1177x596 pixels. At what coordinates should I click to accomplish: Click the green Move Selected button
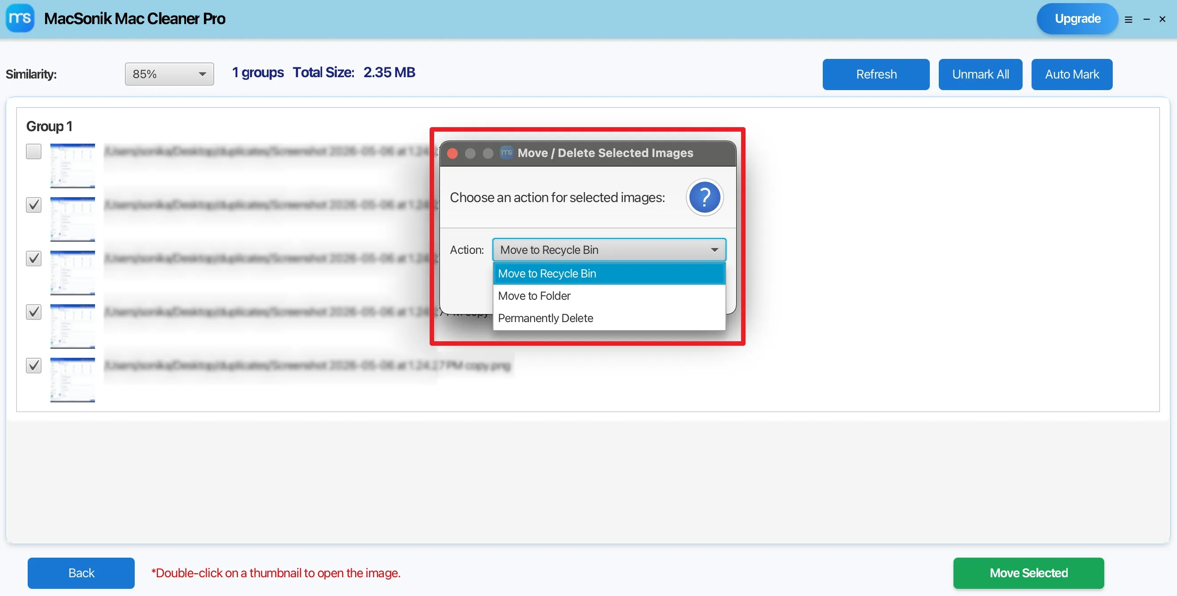[1028, 573]
